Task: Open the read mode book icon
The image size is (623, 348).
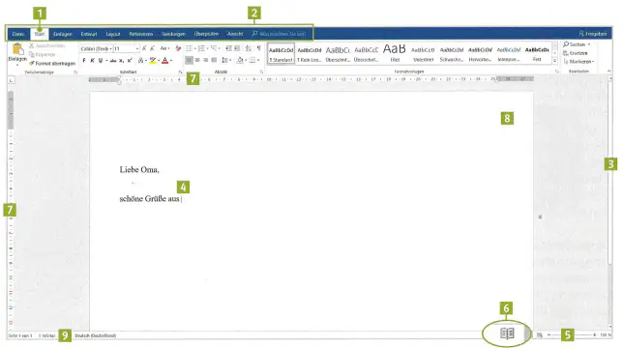Action: (507, 333)
